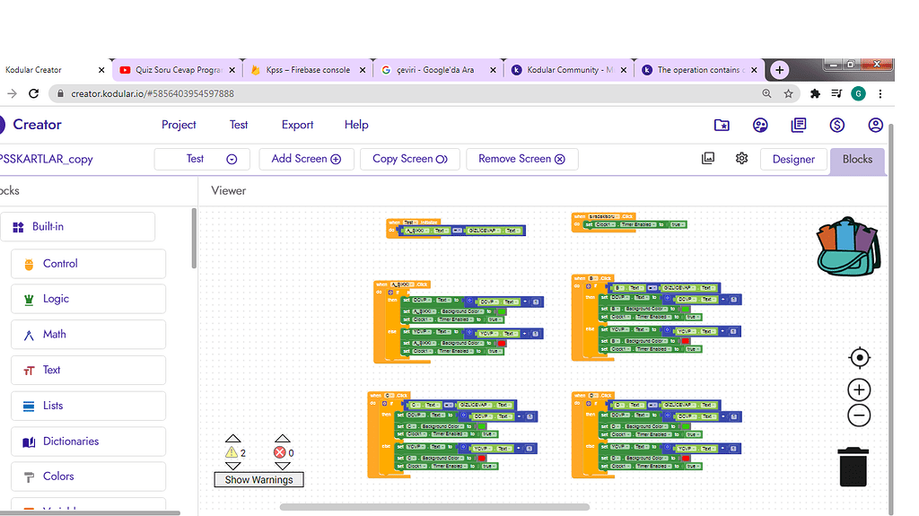Zoom out of the blocks workspace
The image size is (919, 516).
pos(859,415)
